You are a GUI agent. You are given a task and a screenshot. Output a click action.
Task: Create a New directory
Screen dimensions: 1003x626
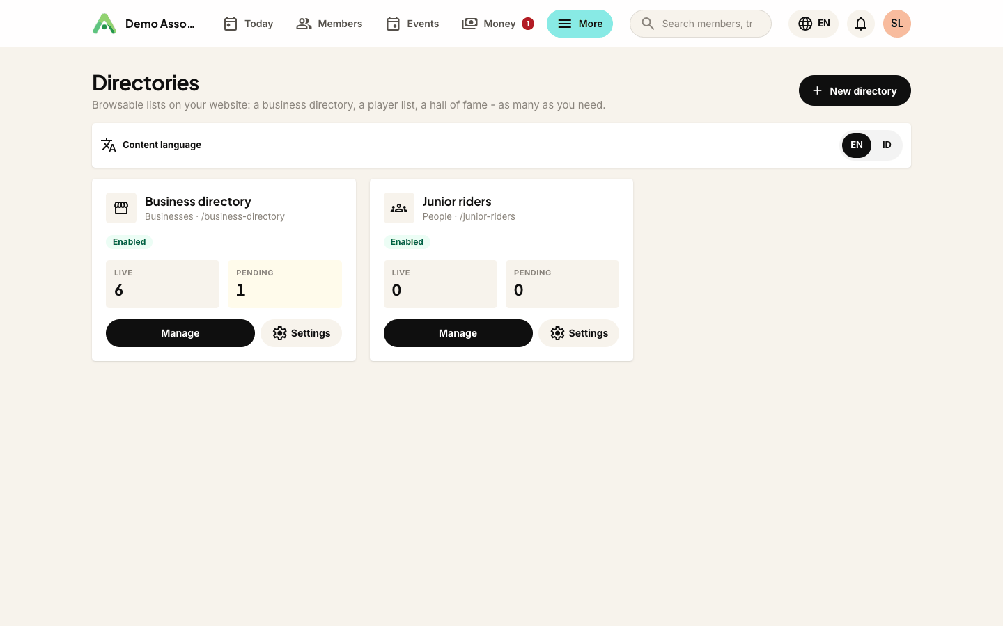[855, 90]
